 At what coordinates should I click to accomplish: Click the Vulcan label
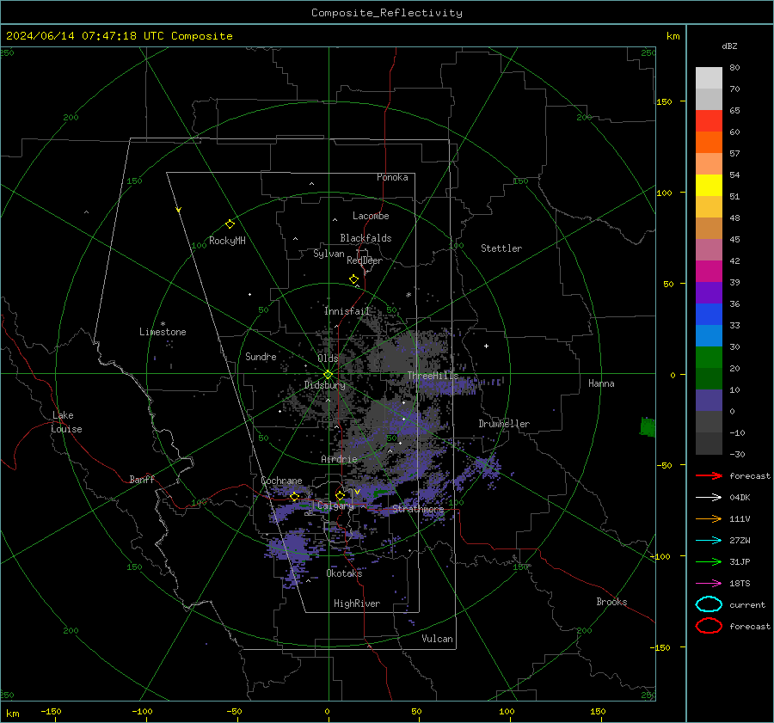coord(438,639)
